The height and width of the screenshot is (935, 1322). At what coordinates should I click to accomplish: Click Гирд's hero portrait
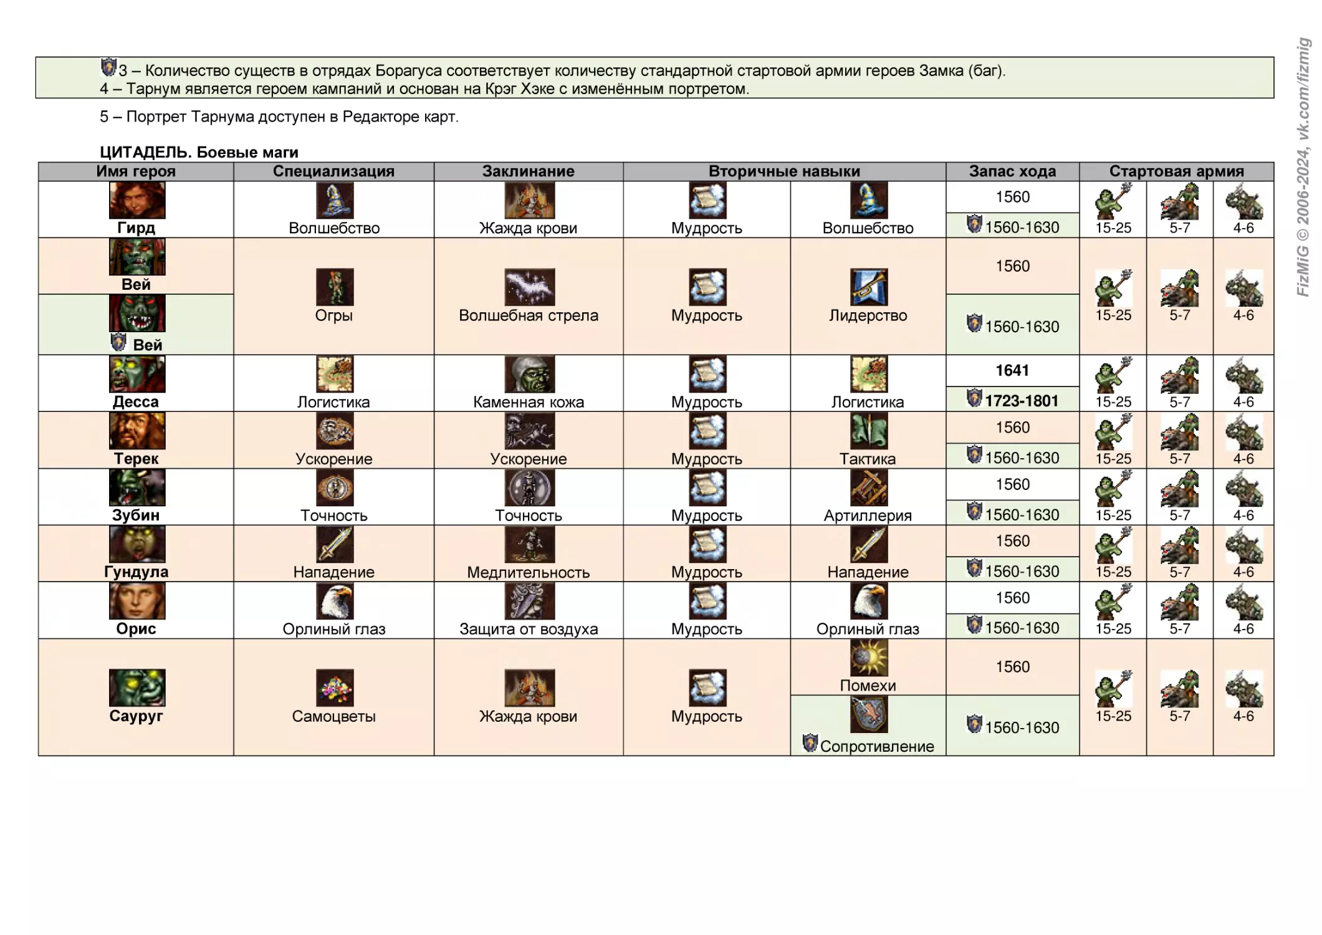(x=137, y=201)
